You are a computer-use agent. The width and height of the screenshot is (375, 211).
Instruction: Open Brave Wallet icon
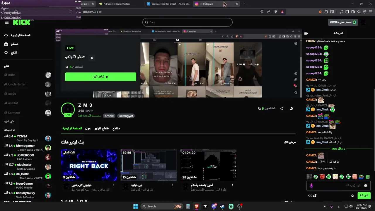click(x=353, y=12)
